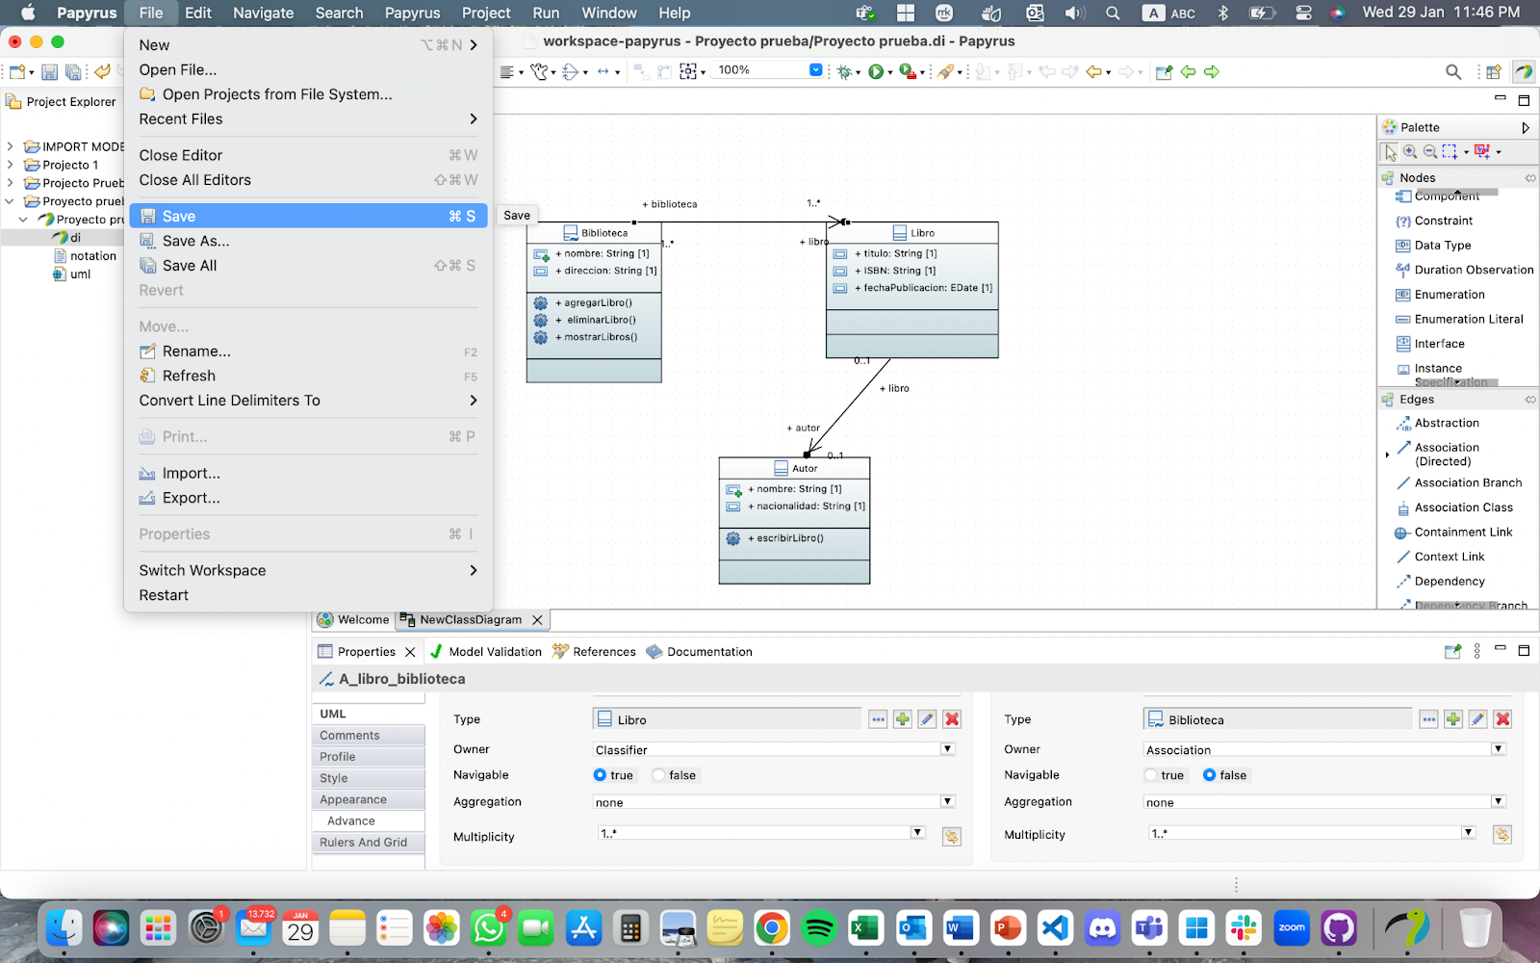1540x963 pixels.
Task: Choose Save As... from the File menu
Action: 195,241
